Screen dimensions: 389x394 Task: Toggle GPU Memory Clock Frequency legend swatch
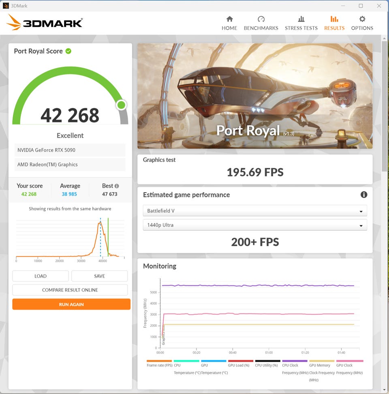tap(322, 361)
